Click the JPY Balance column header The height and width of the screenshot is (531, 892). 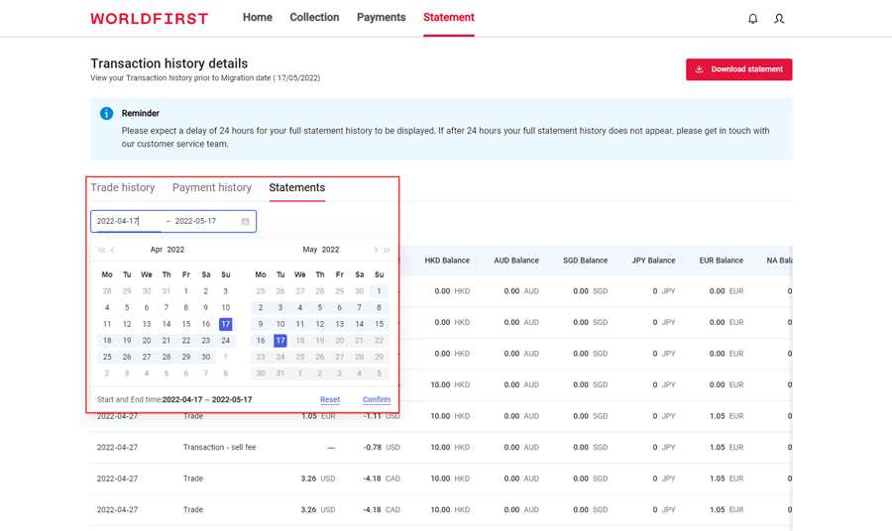pyautogui.click(x=653, y=261)
